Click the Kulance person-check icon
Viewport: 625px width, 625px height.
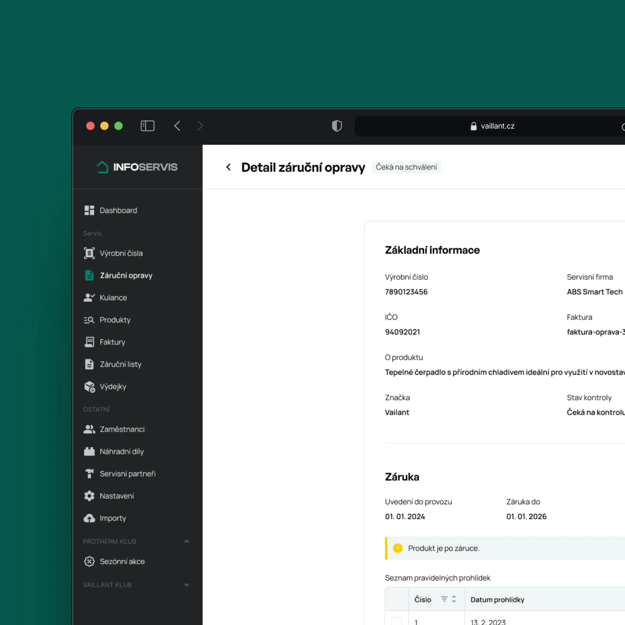[x=89, y=298]
